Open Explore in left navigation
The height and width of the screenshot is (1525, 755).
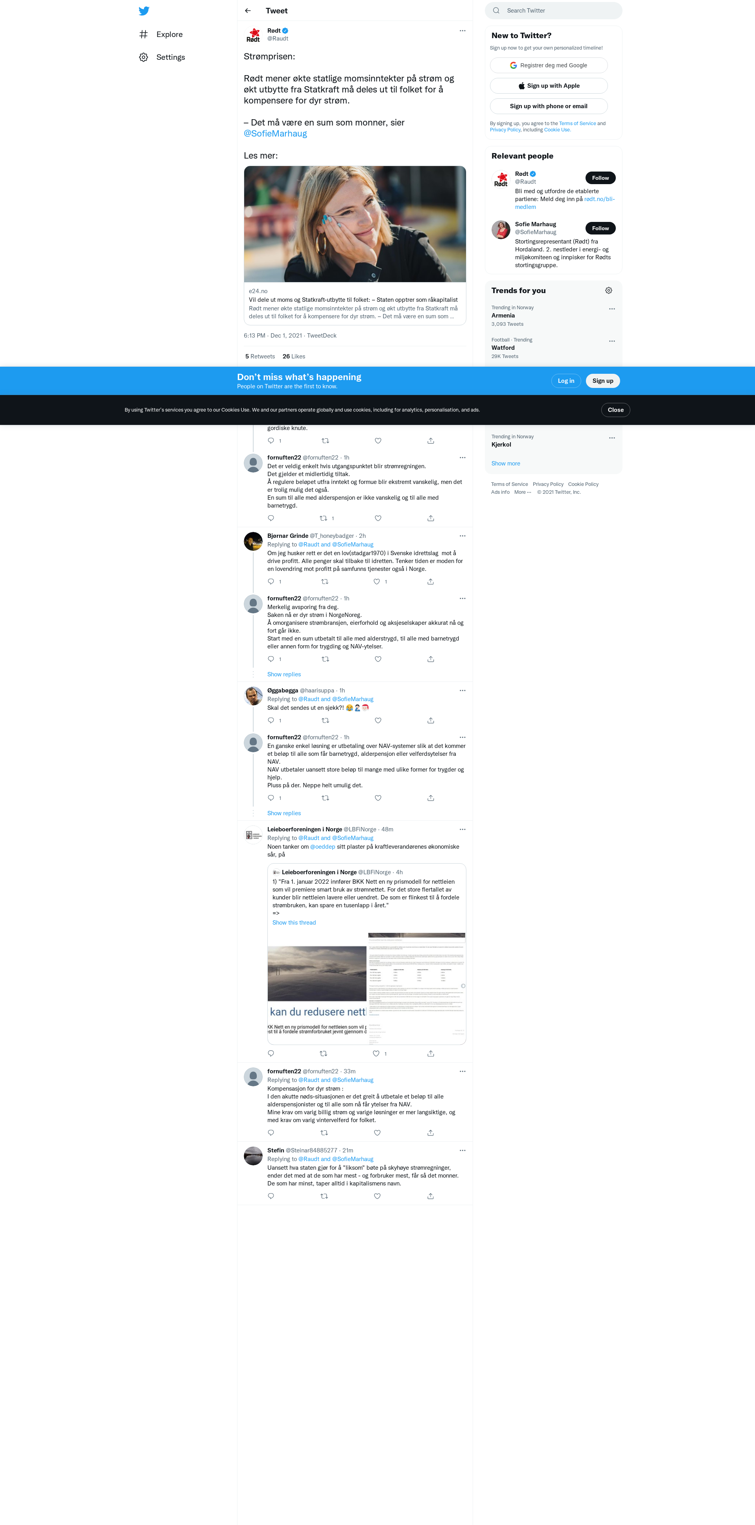tap(169, 34)
